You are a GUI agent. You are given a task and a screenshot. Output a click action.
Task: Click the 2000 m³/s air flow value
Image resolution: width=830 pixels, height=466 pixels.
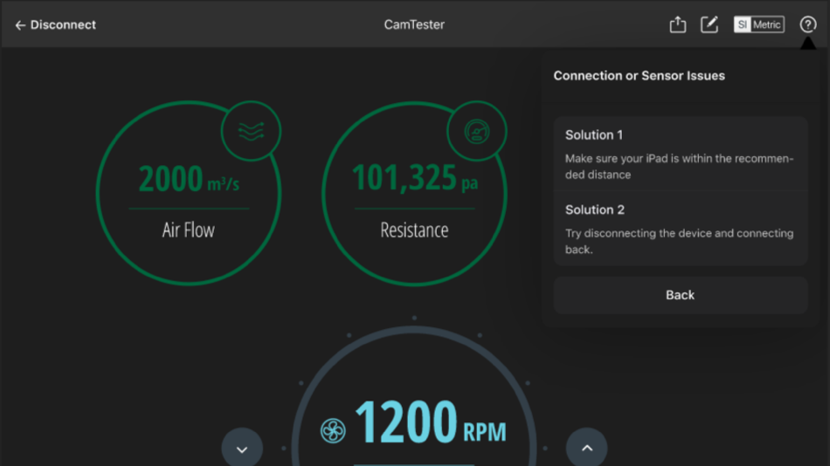189,179
